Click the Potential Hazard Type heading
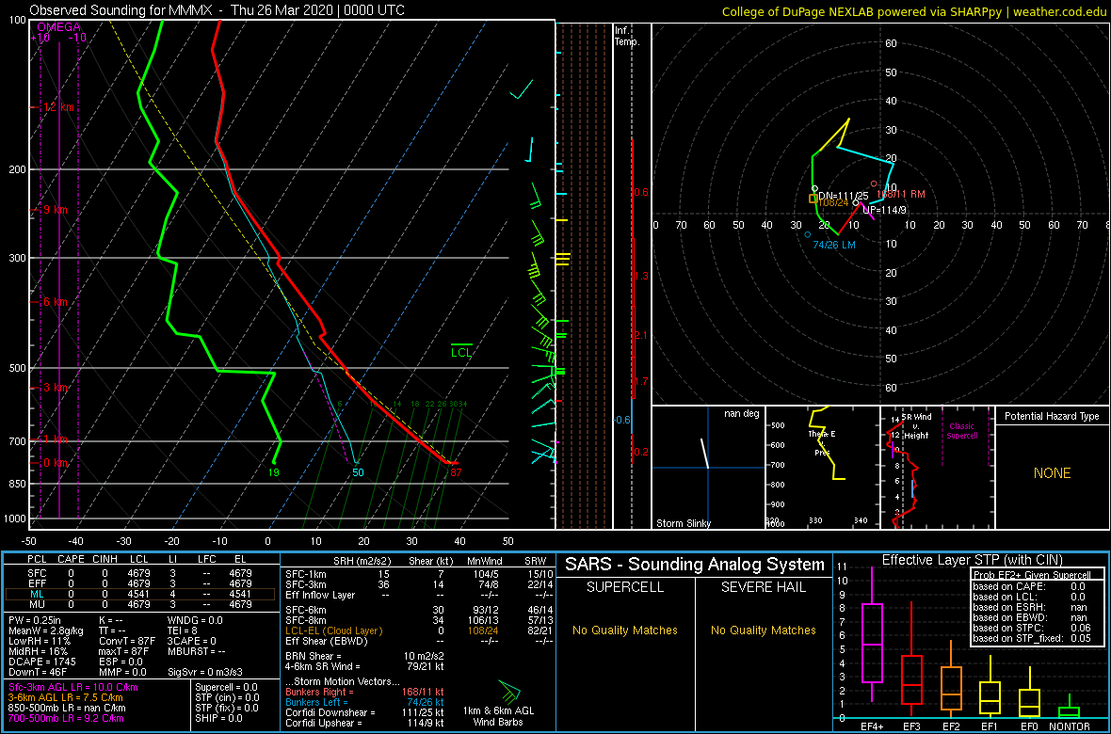This screenshot has height=734, width=1111. coord(1052,417)
